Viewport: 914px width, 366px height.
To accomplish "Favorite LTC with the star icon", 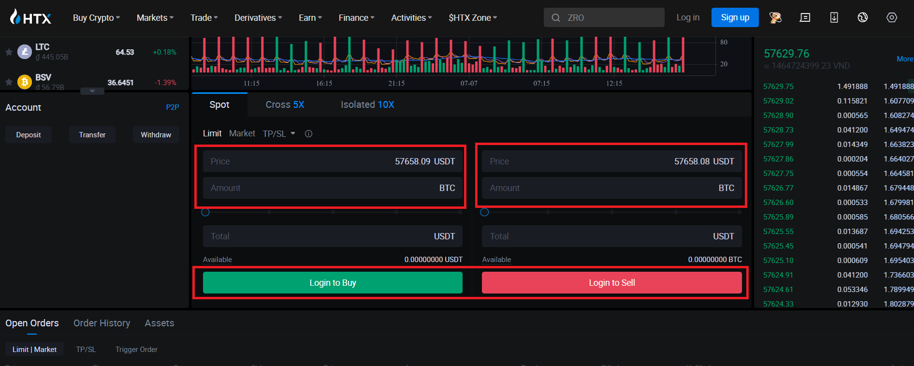I will [x=9, y=52].
